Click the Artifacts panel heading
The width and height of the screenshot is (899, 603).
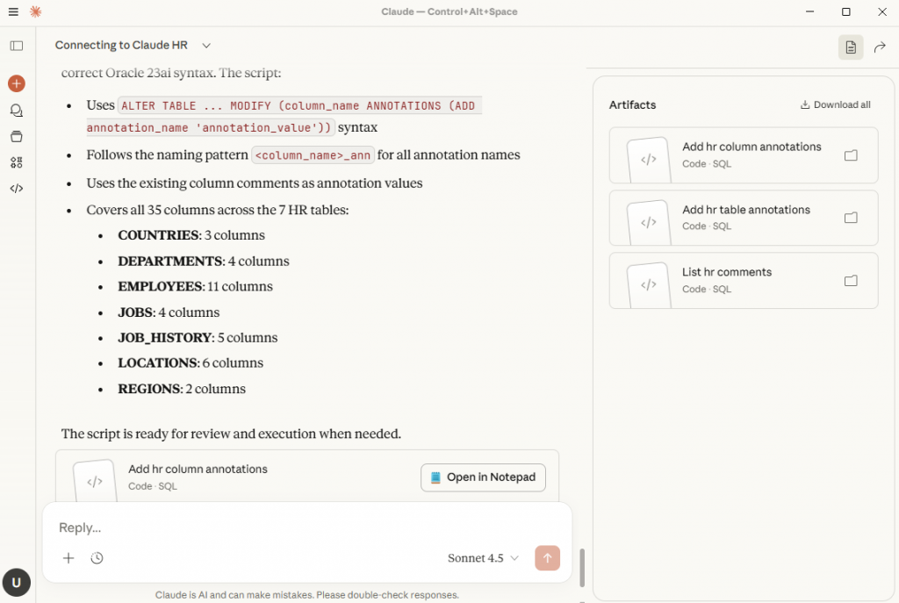(x=632, y=105)
